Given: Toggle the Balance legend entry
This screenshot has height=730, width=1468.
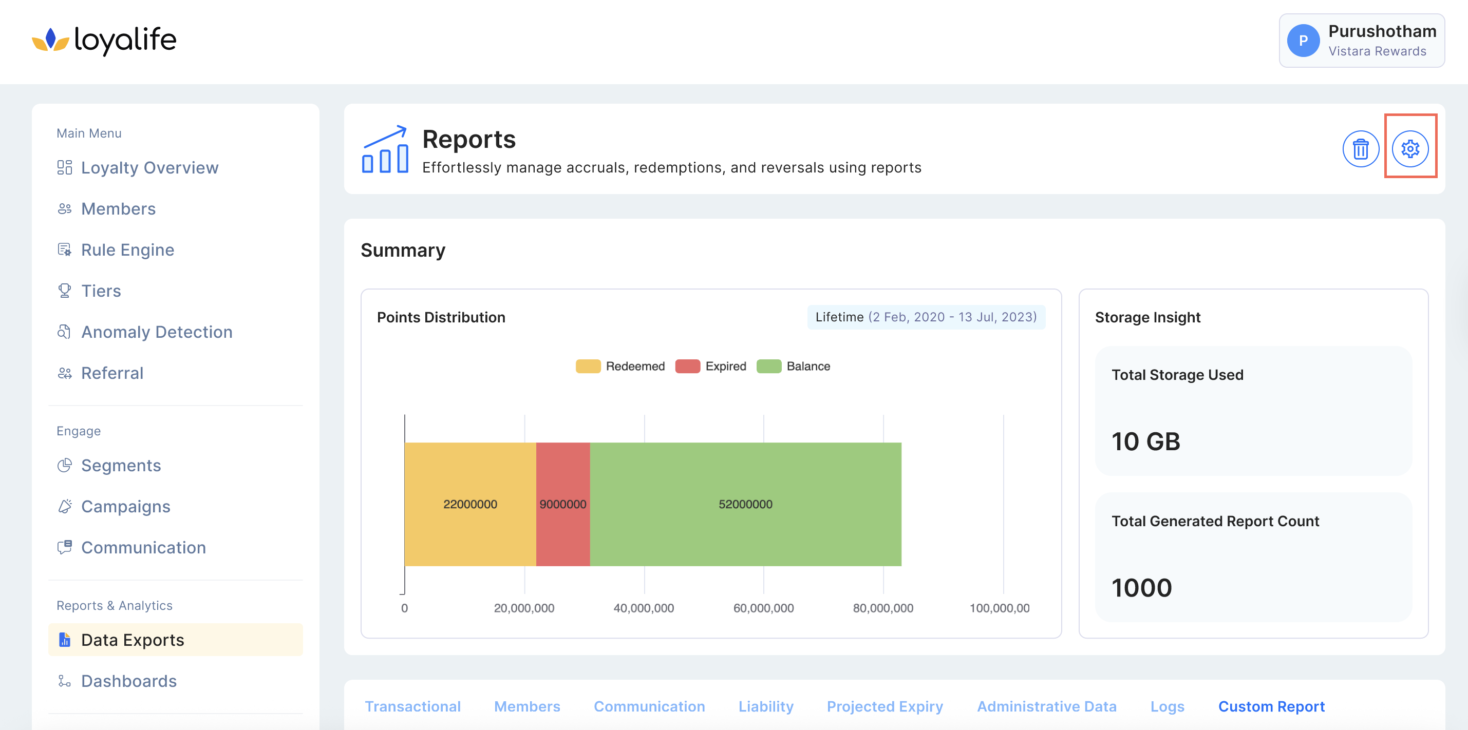Looking at the screenshot, I should (793, 366).
